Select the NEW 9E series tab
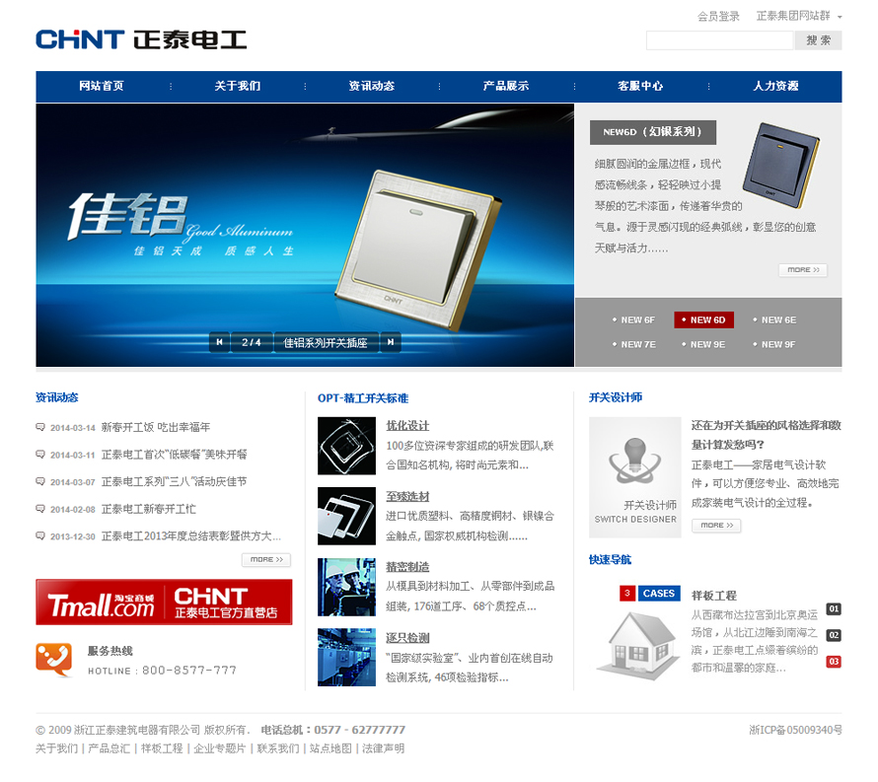Image resolution: width=878 pixels, height=782 pixels. [703, 345]
